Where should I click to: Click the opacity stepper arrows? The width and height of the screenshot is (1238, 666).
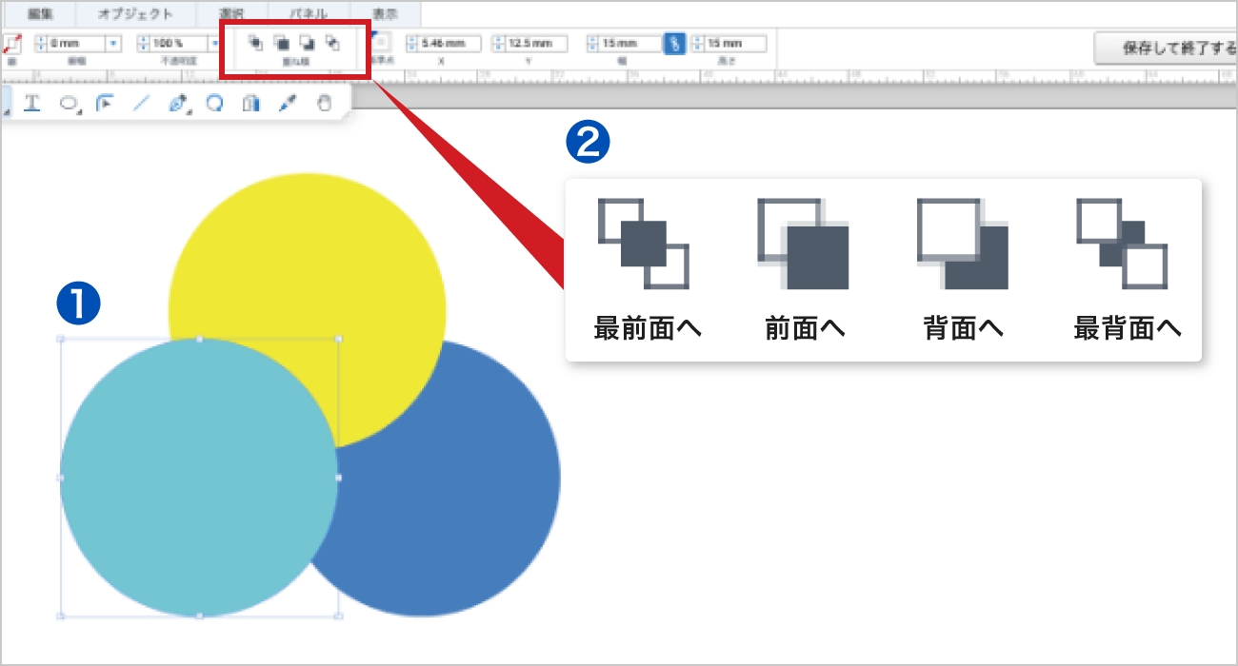tap(144, 44)
